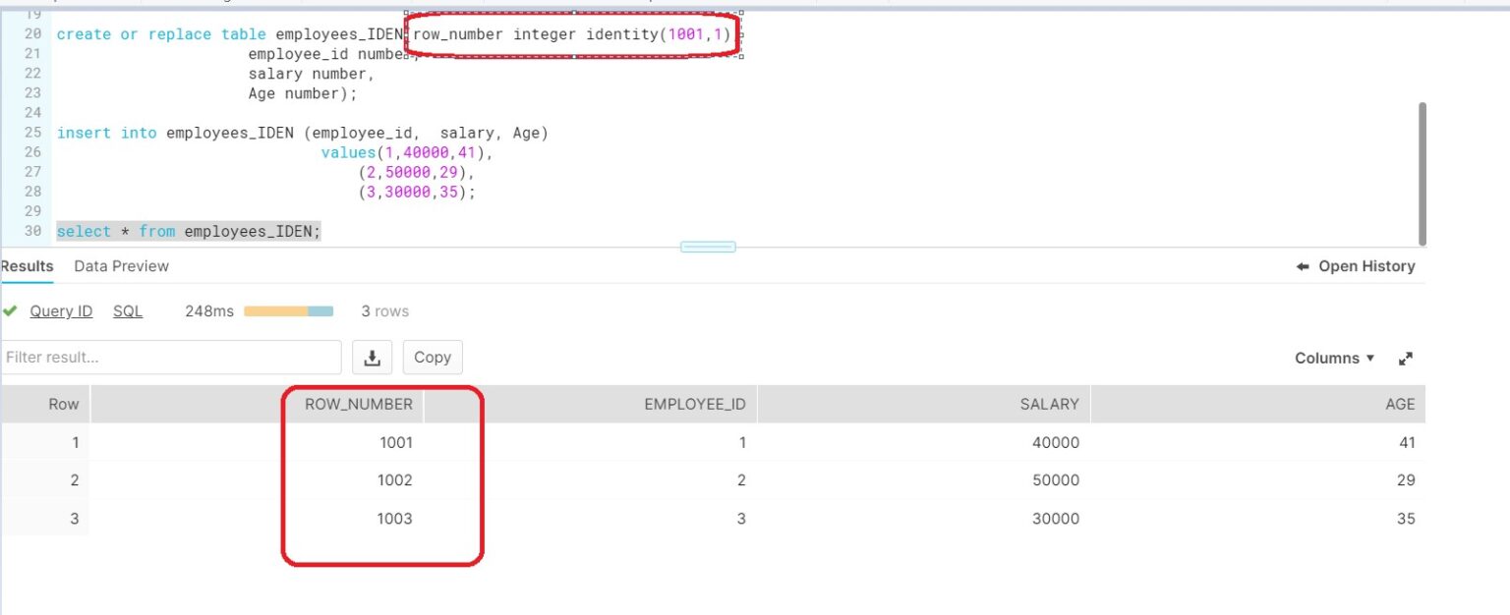Select the cell containing 1001

(x=396, y=443)
